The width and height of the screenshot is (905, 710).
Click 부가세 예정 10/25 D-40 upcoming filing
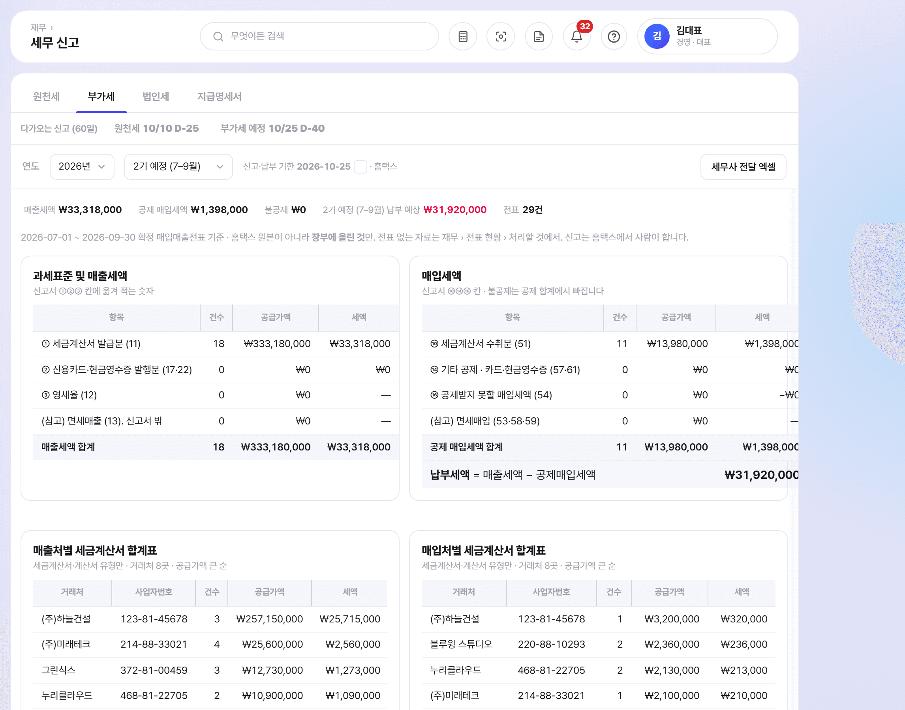pyautogui.click(x=272, y=129)
